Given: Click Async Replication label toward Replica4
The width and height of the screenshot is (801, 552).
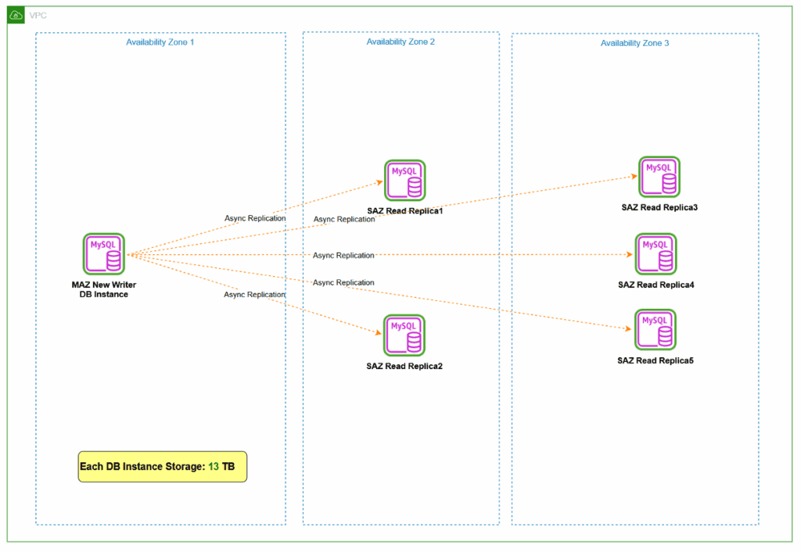Looking at the screenshot, I should (x=343, y=256).
